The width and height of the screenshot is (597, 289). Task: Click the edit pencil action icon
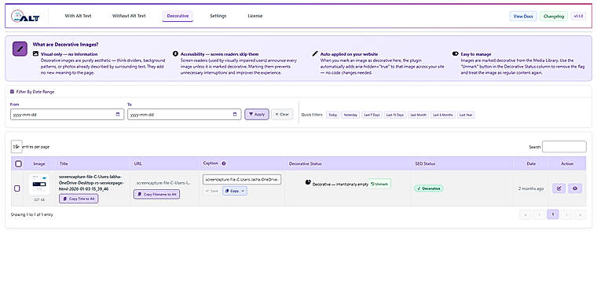[x=559, y=188]
